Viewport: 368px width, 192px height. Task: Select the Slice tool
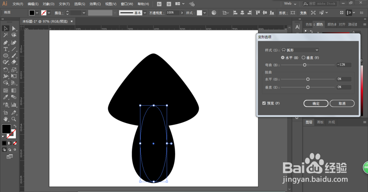pyautogui.click(x=14, y=113)
